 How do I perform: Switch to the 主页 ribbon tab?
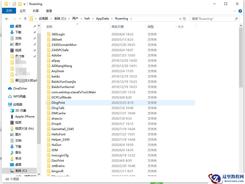(23, 11)
